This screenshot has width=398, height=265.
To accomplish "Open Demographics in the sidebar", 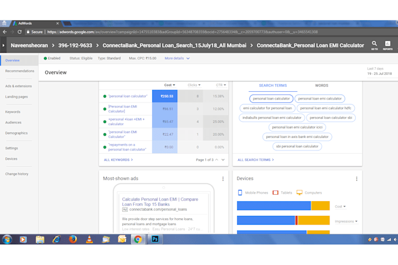I will (16, 133).
